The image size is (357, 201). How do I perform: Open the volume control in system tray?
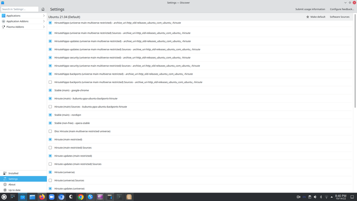pyautogui.click(x=315, y=197)
